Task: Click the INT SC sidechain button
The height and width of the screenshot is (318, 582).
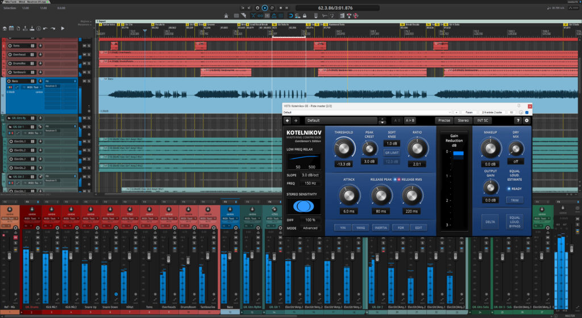Action: point(483,120)
